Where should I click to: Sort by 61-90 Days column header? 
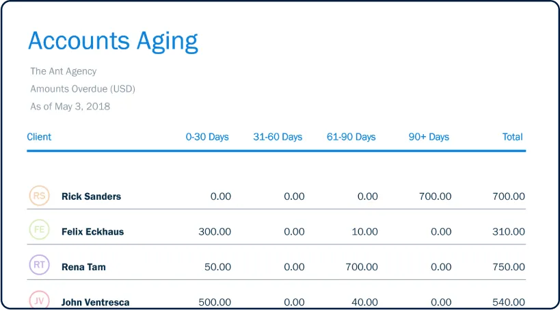(x=351, y=137)
